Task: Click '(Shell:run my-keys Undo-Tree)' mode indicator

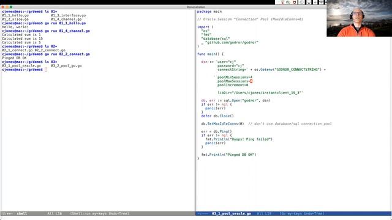Action: (99, 213)
